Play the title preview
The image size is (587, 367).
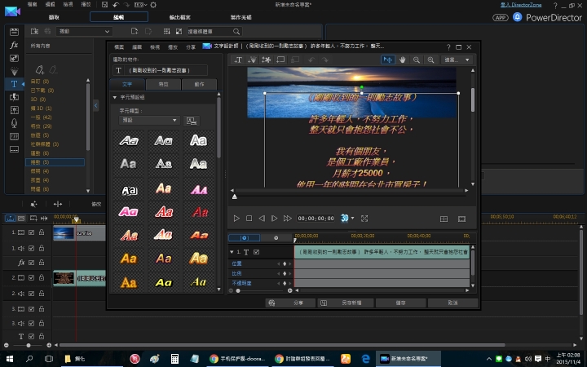tap(236, 219)
